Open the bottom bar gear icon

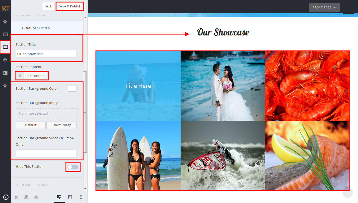(36, 197)
